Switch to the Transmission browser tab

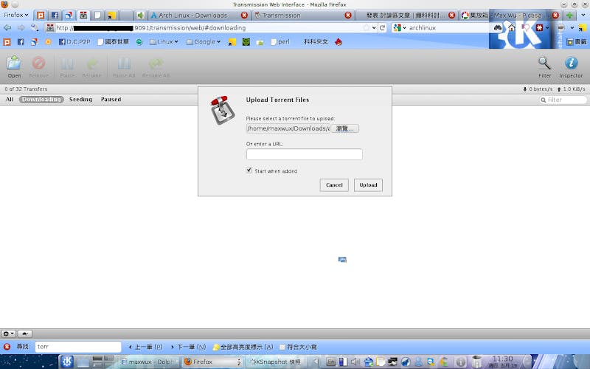[x=303, y=15]
